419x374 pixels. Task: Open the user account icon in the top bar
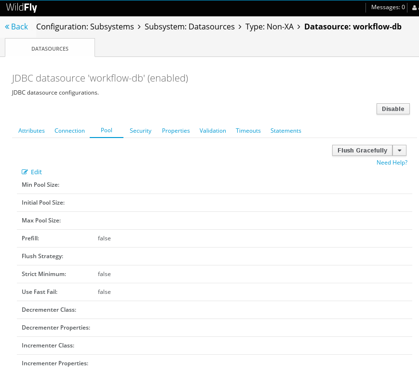click(x=415, y=7)
